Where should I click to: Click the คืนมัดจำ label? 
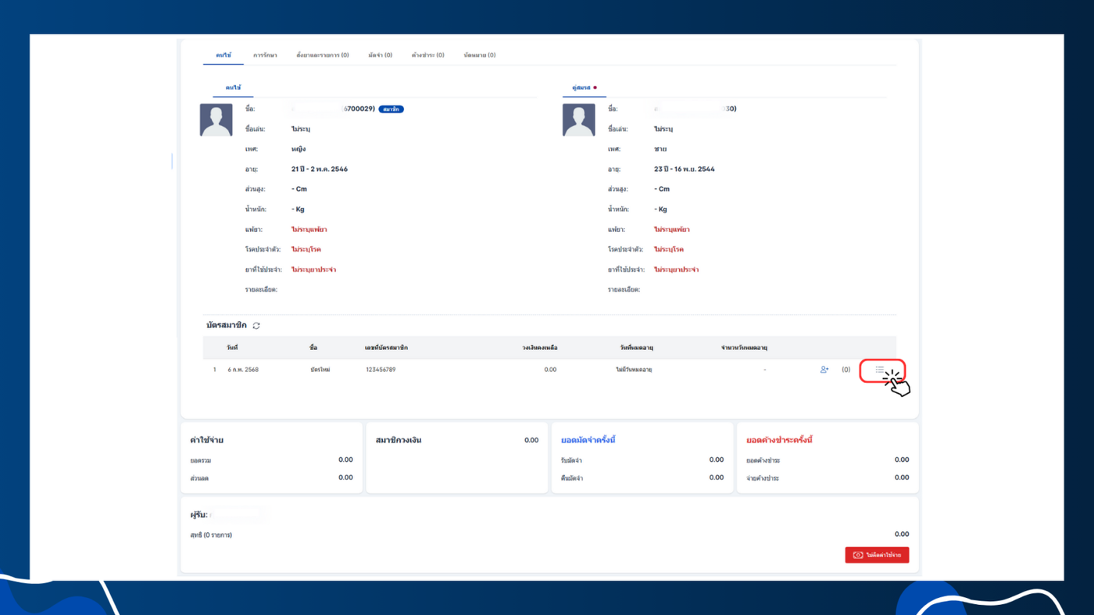click(x=572, y=478)
